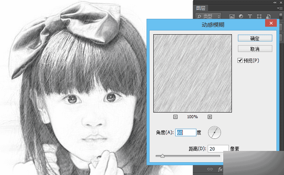The width and height of the screenshot is (284, 175).
Task: Click the 动感模糊 dialog title
Action: coord(213,24)
